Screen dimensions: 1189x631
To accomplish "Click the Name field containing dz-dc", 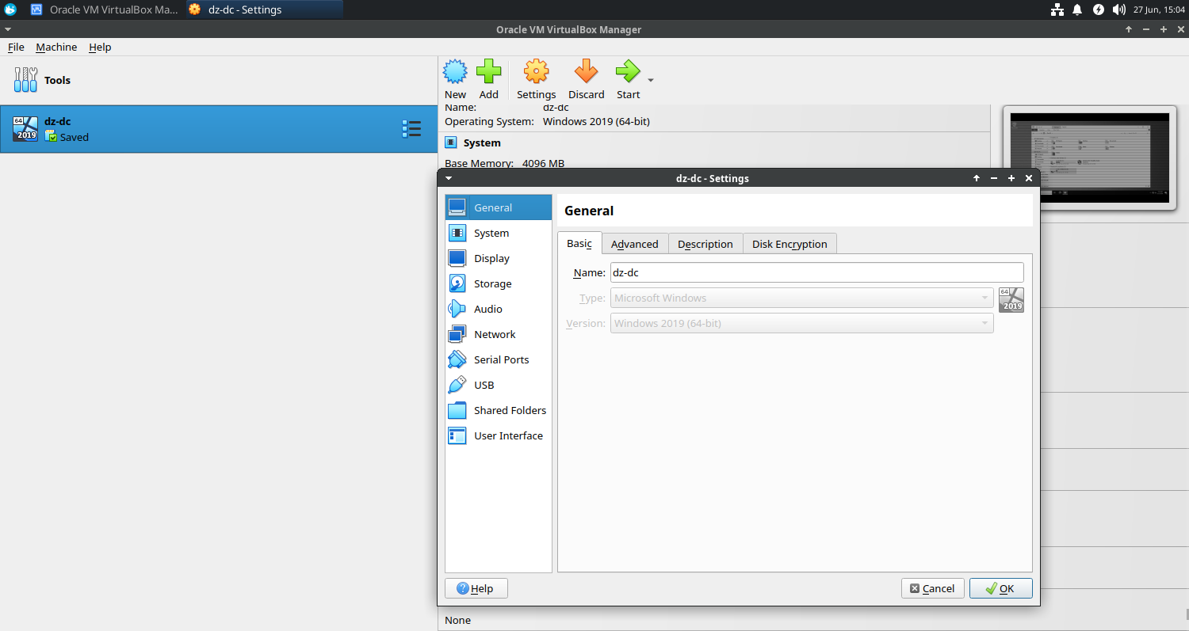I will 817,272.
